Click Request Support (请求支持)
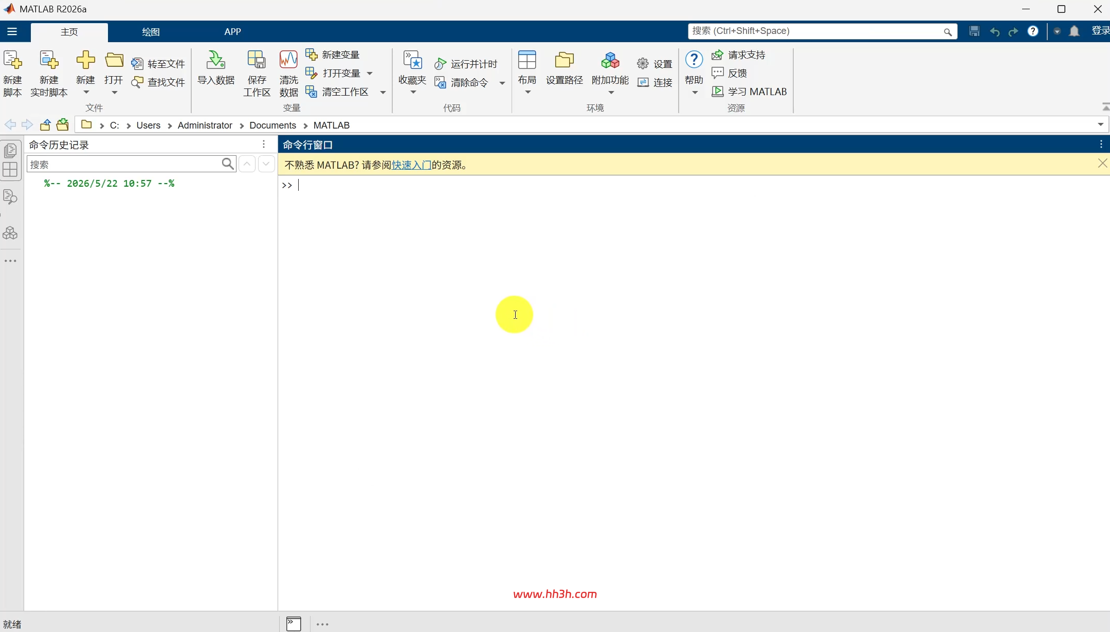Screen dimensions: 1110x632 [x=738, y=55]
